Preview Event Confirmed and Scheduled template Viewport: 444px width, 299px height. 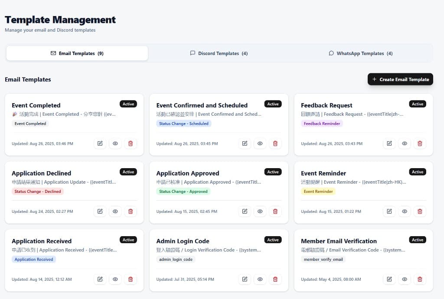[x=260, y=143]
